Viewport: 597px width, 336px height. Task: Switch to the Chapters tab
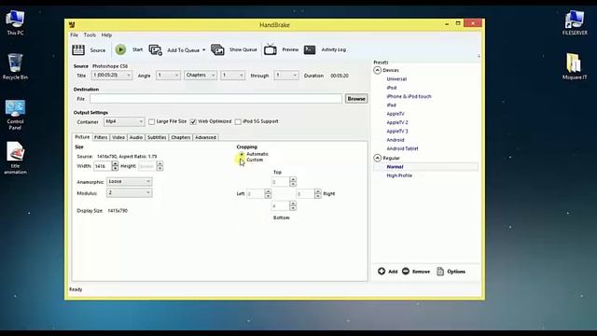[x=180, y=137]
